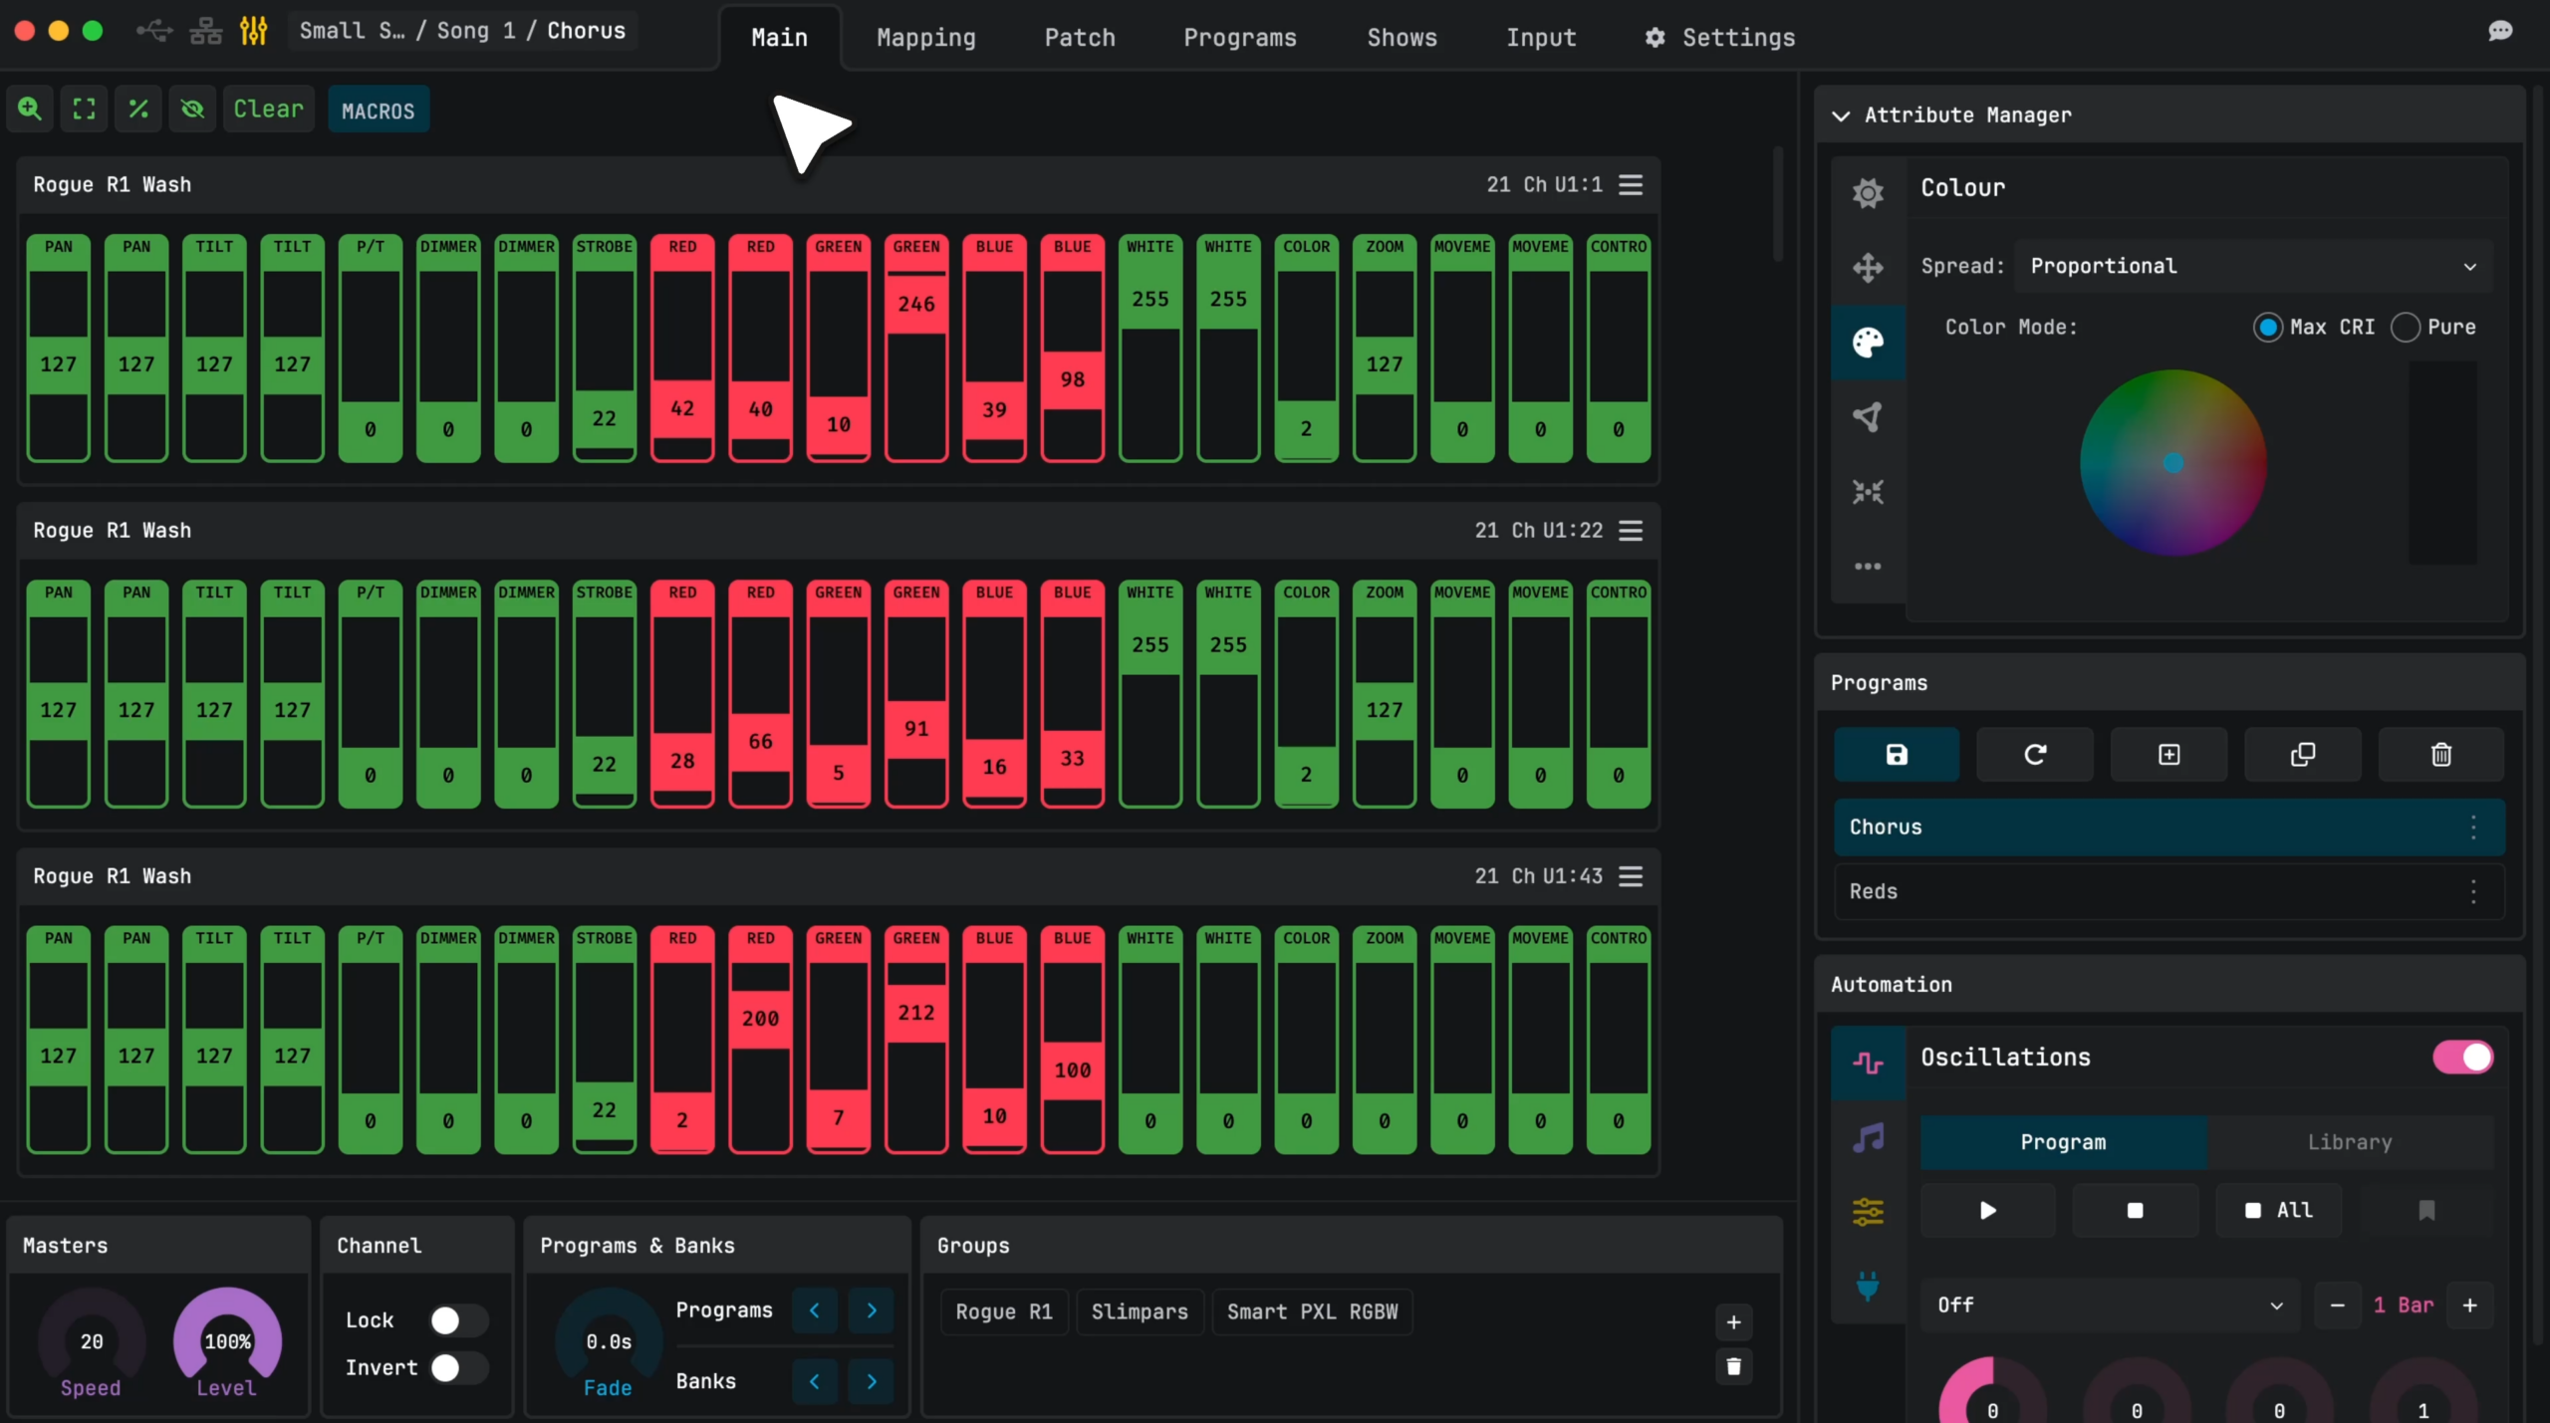Image resolution: width=2550 pixels, height=1423 pixels.
Task: Click the Clear button
Action: [x=268, y=110]
